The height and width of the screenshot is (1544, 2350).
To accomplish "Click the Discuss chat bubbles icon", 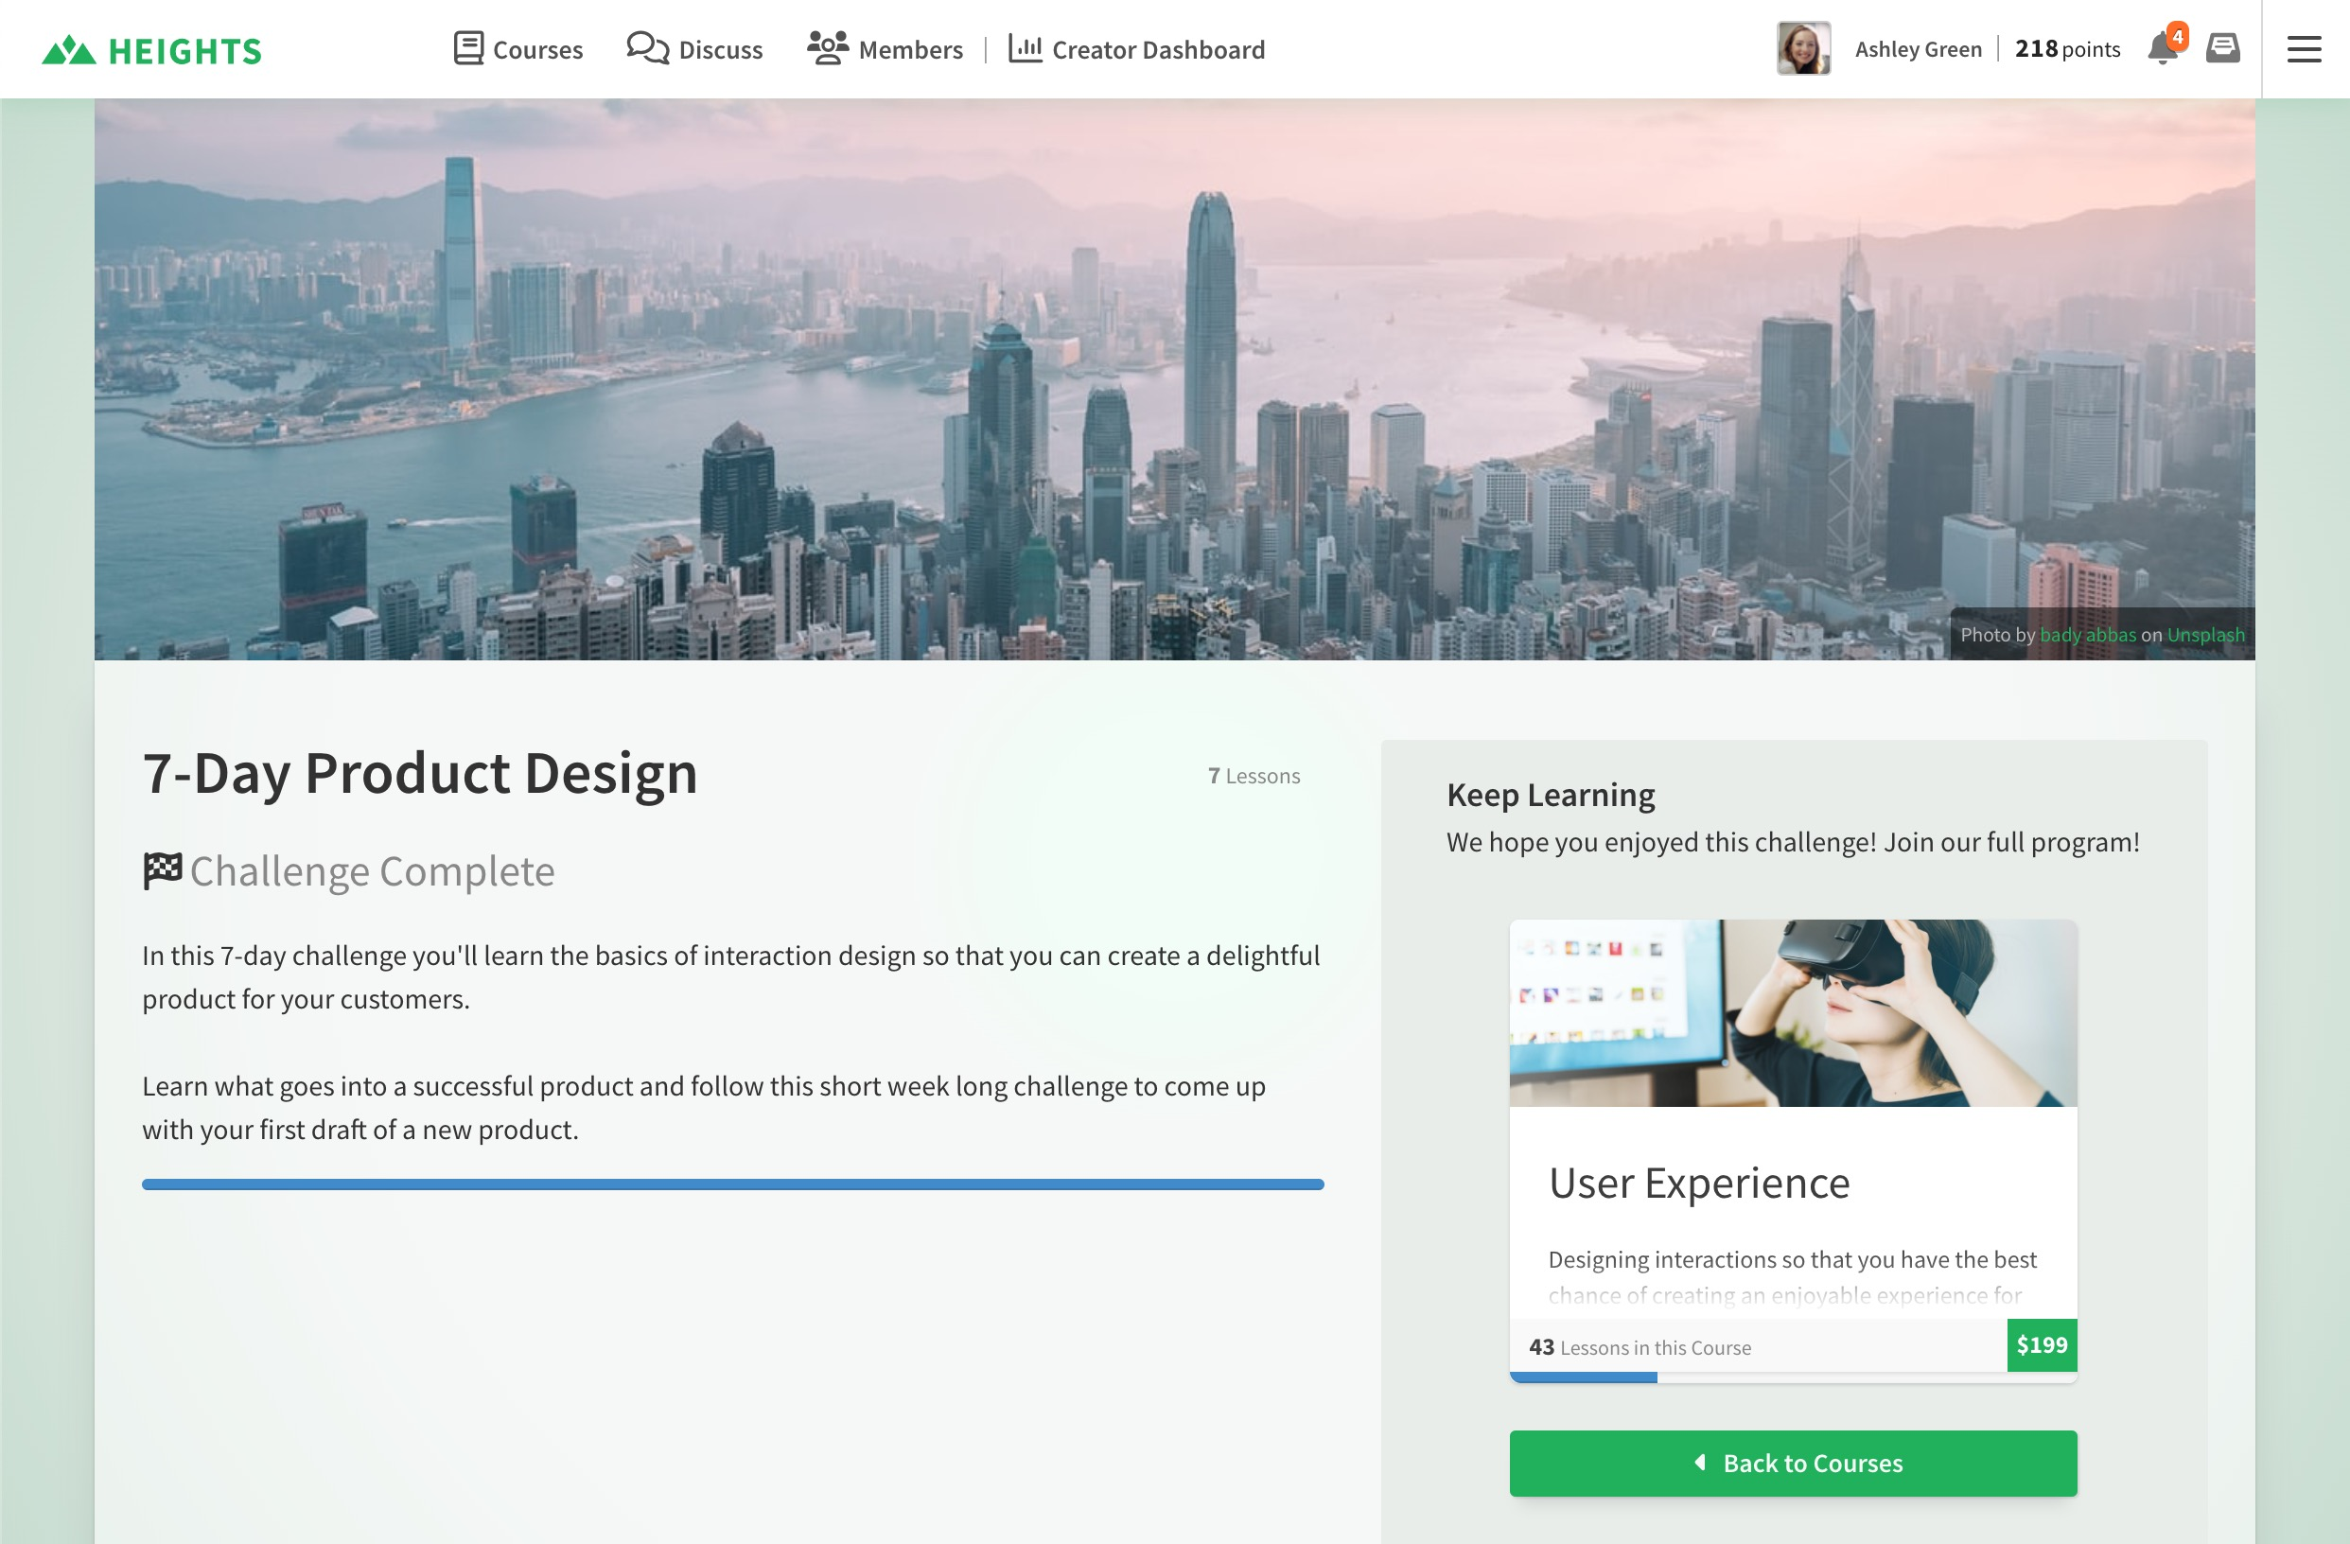I will (x=648, y=47).
